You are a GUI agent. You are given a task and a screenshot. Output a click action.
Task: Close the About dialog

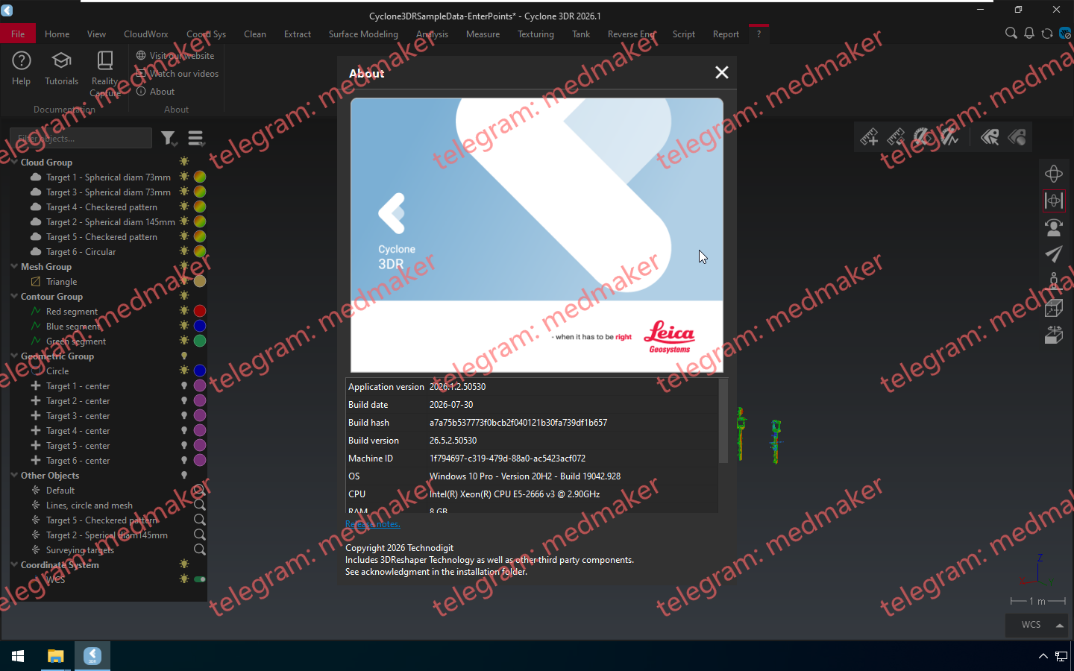point(721,72)
